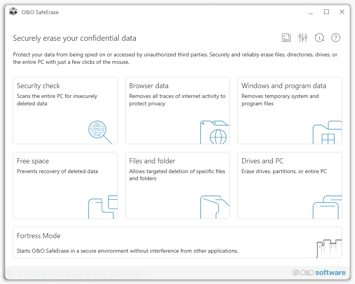Click the globe folder Browser data icon

click(215, 132)
